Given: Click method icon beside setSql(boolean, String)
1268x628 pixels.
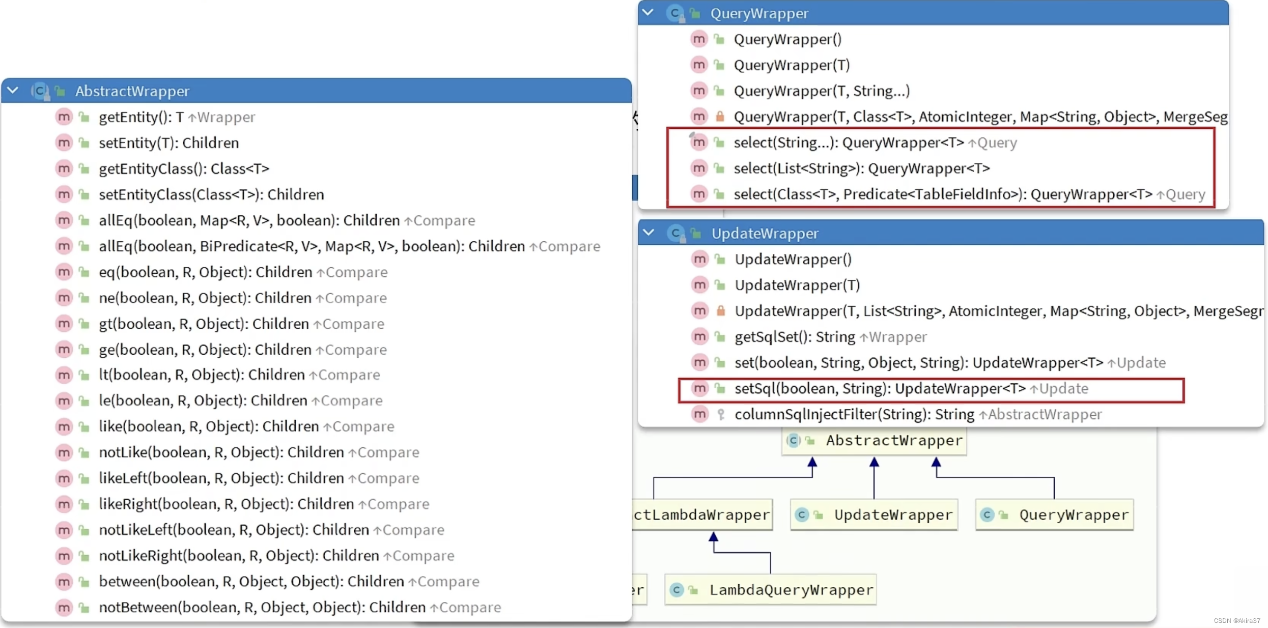Looking at the screenshot, I should [700, 388].
